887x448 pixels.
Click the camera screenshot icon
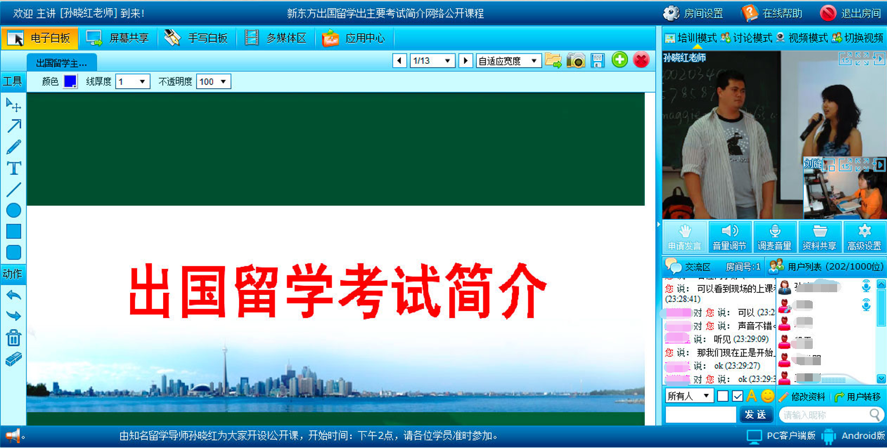[575, 60]
